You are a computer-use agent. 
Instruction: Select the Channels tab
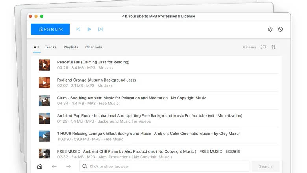pyautogui.click(x=94, y=47)
